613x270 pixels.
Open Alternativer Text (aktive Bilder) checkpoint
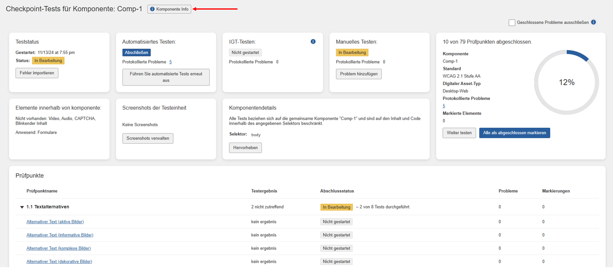(x=55, y=222)
